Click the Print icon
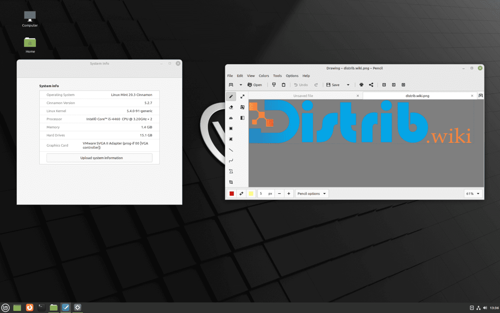 (x=361, y=85)
